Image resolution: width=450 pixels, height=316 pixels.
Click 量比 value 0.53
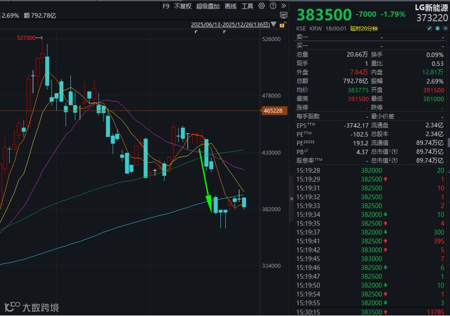tap(438, 64)
